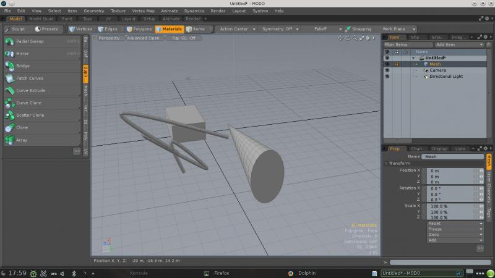Expand more tools double-arrow button
Screen dimensions: 495x278
coord(77,151)
